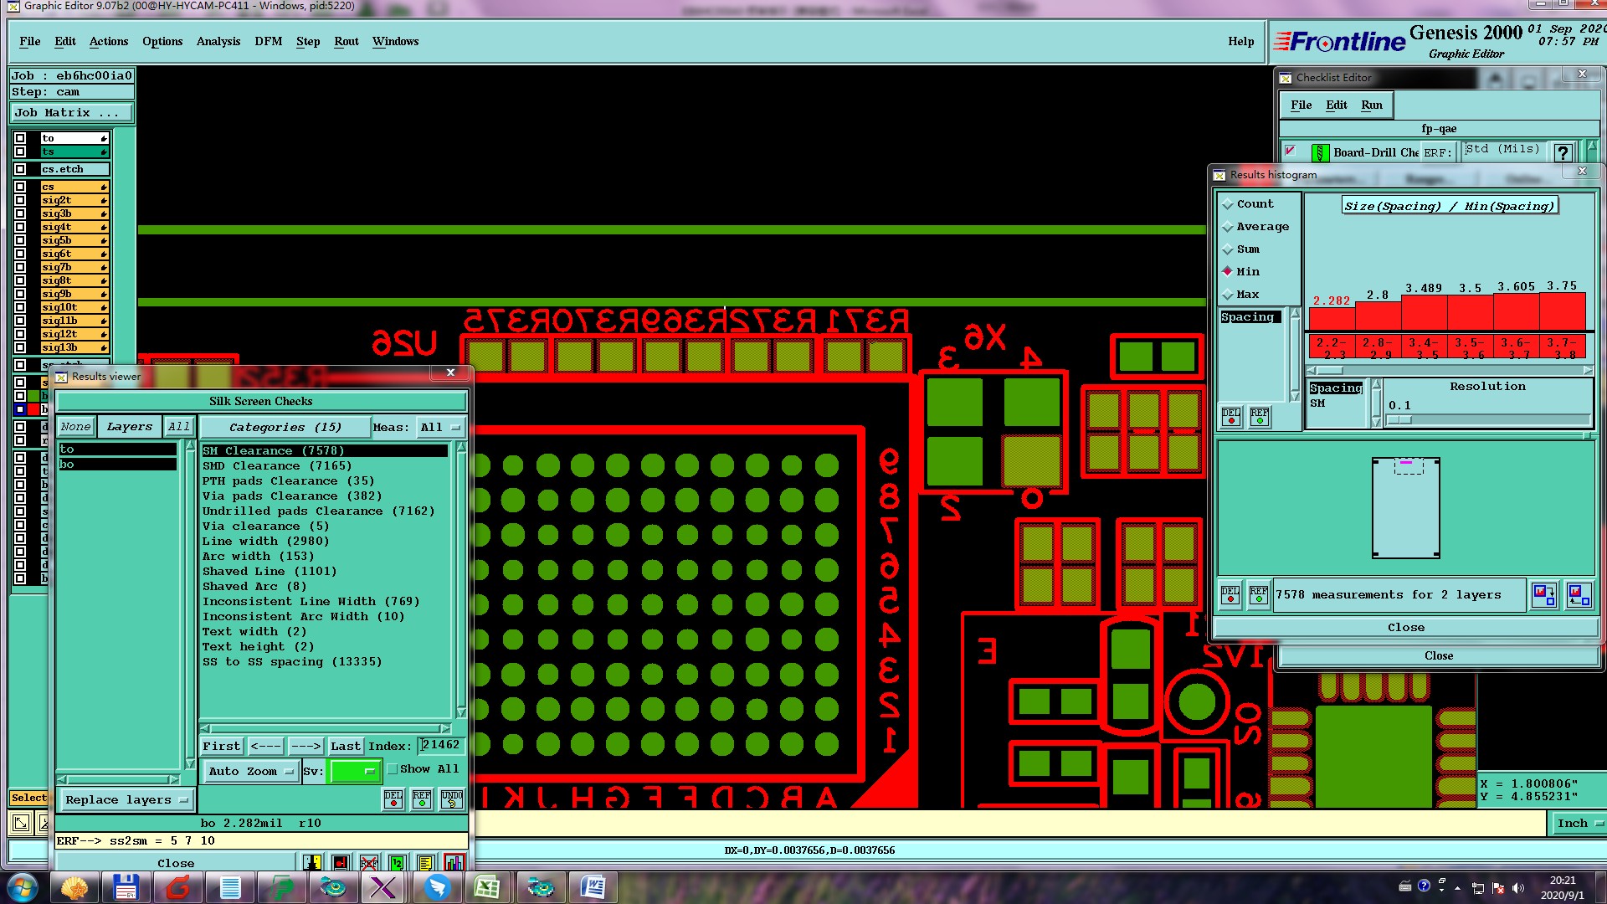Open the DFM menu

[x=268, y=41]
